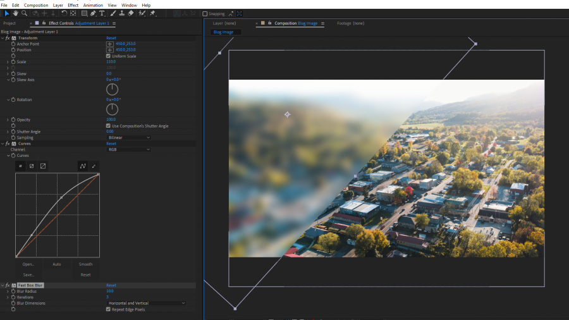Viewport: 569px width, 320px height.
Task: Click the Opacity stopwatch icon
Action: point(13,120)
